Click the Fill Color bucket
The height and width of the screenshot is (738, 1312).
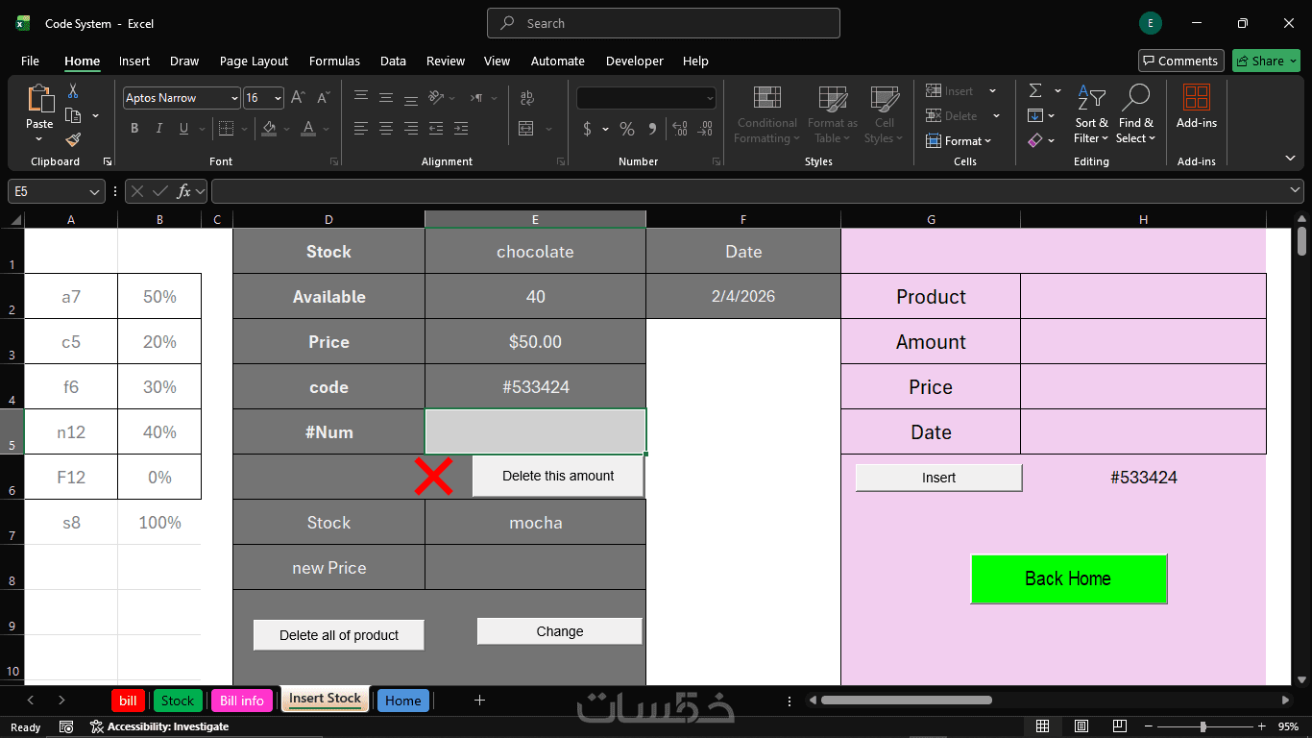click(x=269, y=129)
